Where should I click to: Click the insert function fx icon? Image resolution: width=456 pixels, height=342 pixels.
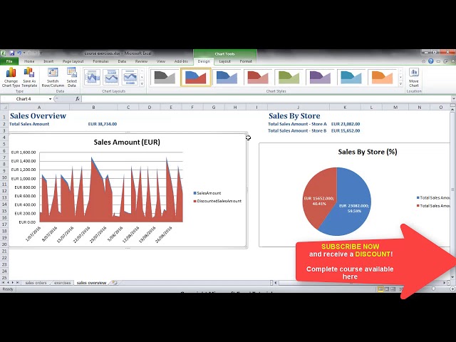pyautogui.click(x=78, y=99)
